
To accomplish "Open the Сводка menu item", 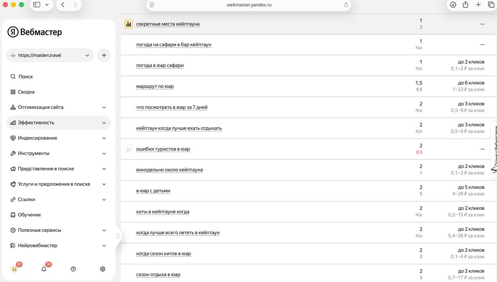I will (x=58, y=92).
